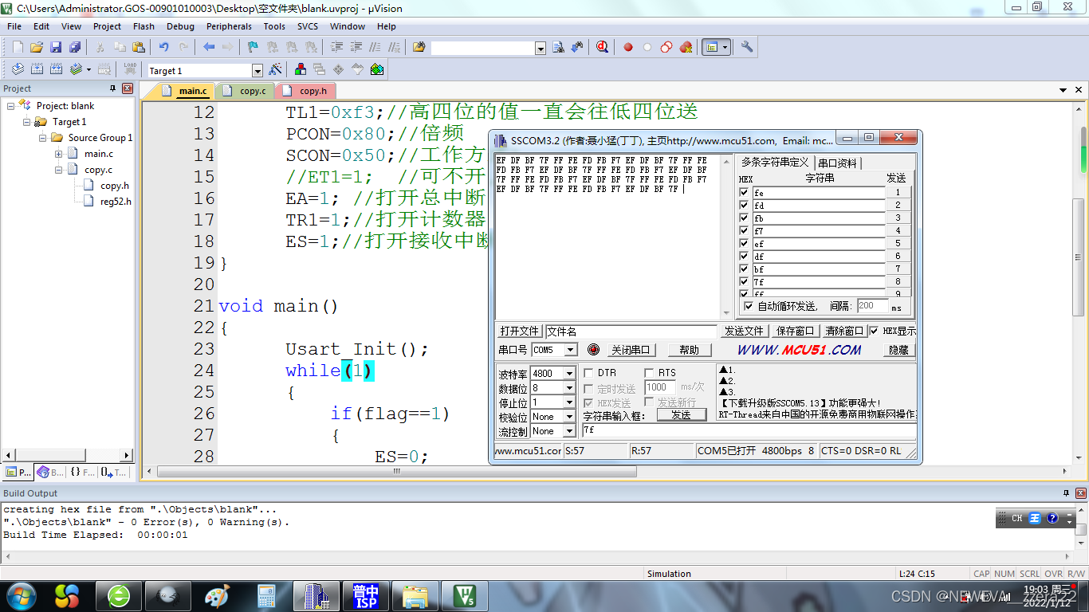Open the Peripherals menu
This screenshot has height=612, width=1089.
(x=229, y=26)
